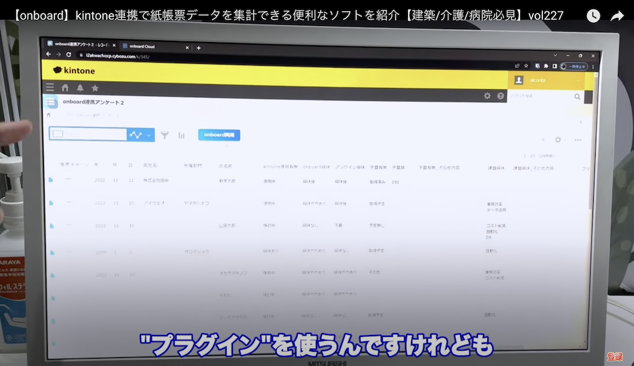This screenshot has height=366, width=634.
Task: Open the notifications bell icon
Action: (80, 87)
